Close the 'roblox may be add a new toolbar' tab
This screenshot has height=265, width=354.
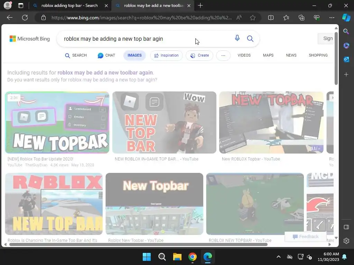189,6
